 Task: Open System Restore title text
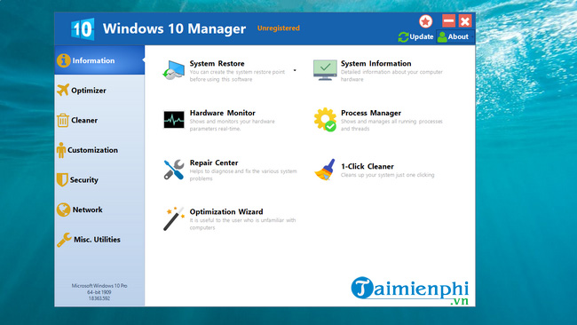217,63
